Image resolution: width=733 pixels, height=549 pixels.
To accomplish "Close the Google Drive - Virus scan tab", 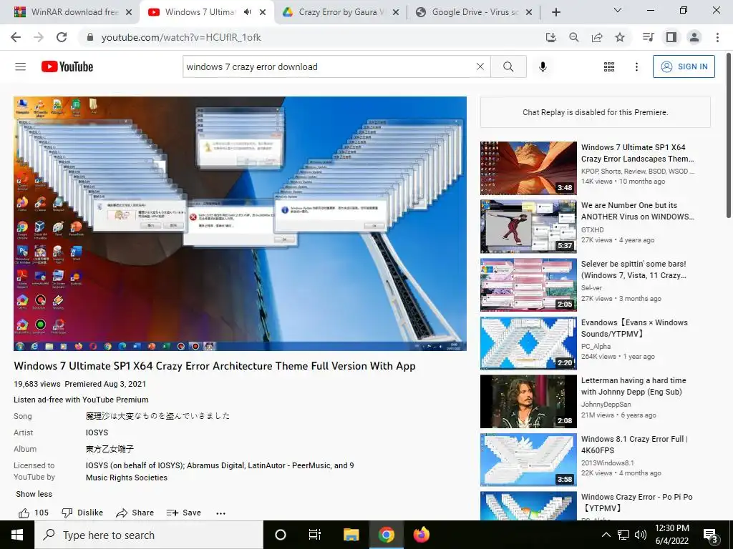I will click(x=529, y=12).
